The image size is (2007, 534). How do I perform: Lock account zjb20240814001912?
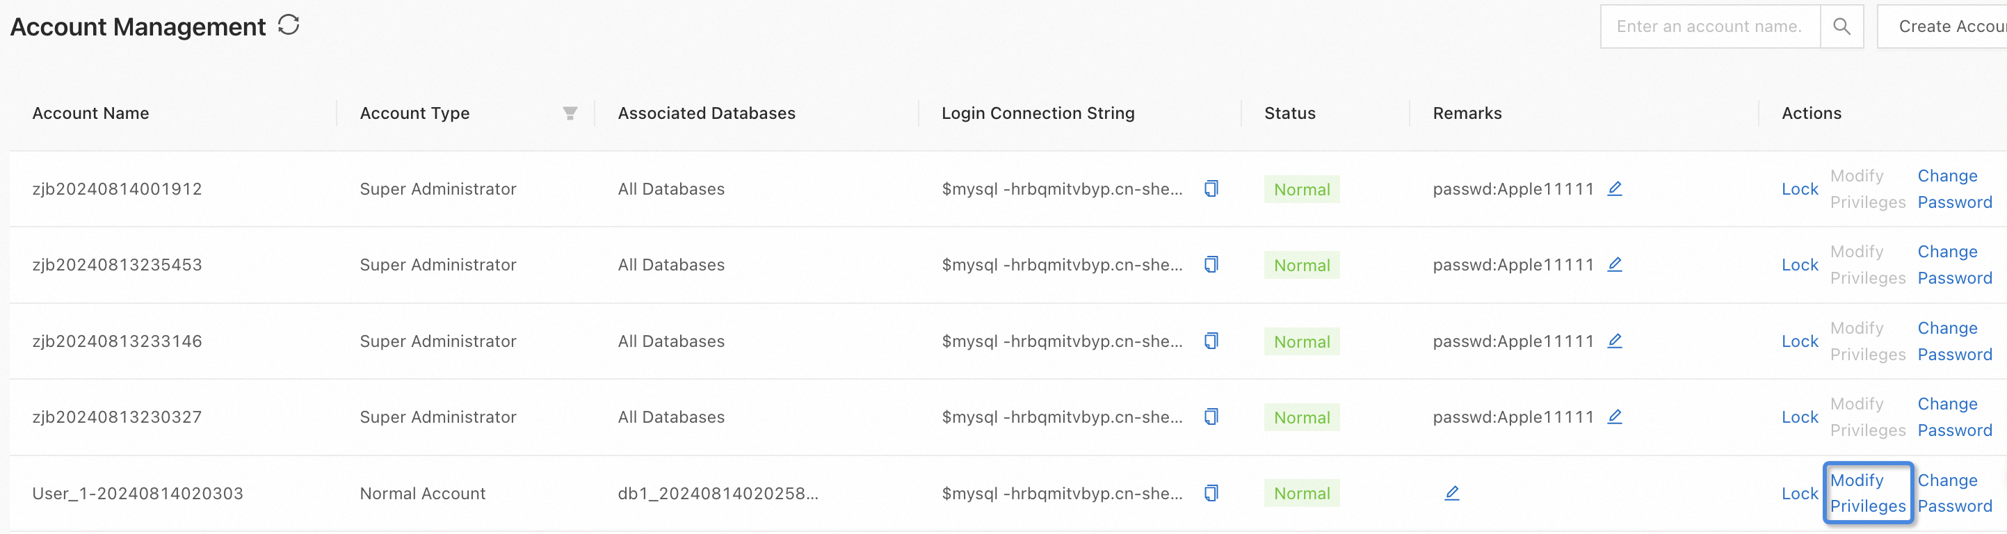[1799, 189]
